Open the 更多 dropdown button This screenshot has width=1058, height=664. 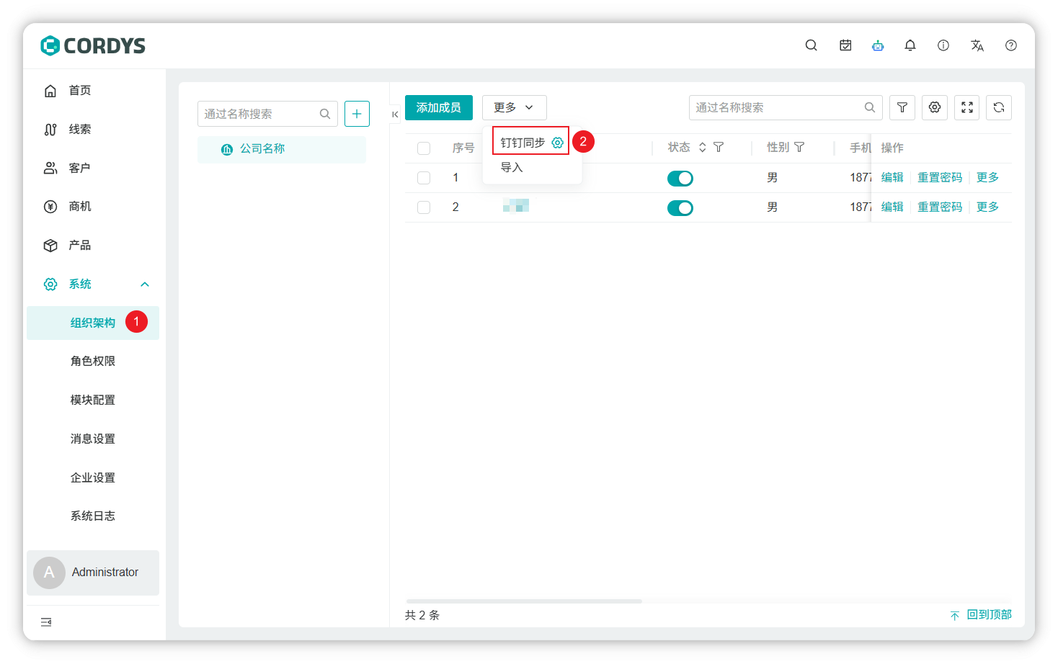click(515, 107)
